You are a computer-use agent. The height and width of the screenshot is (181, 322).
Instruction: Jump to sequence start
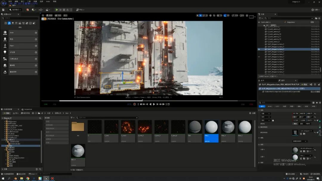click(x=141, y=104)
